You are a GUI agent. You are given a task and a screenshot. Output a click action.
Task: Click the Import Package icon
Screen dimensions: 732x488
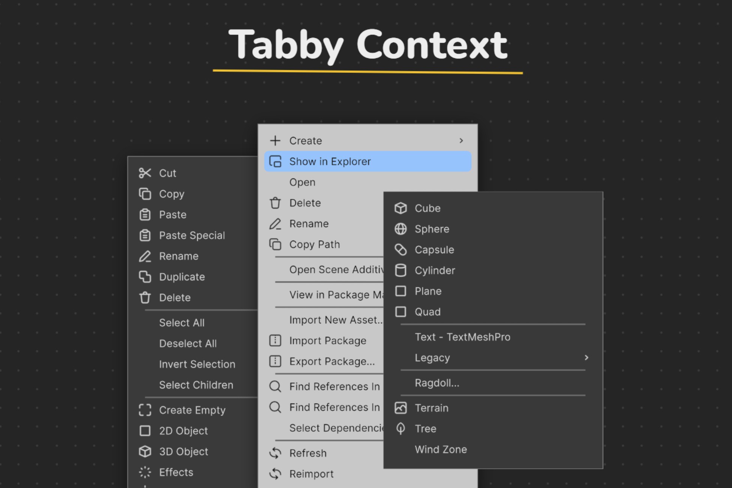pyautogui.click(x=275, y=341)
